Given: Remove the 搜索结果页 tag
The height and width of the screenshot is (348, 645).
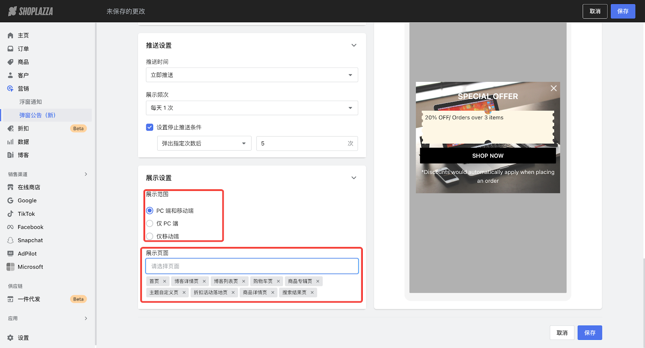Looking at the screenshot, I should click(x=312, y=293).
